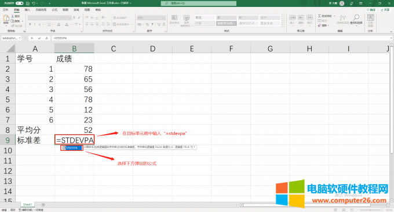This screenshot has width=394, height=212.
Task: Click the Clear eraser icon
Action: point(319,25)
